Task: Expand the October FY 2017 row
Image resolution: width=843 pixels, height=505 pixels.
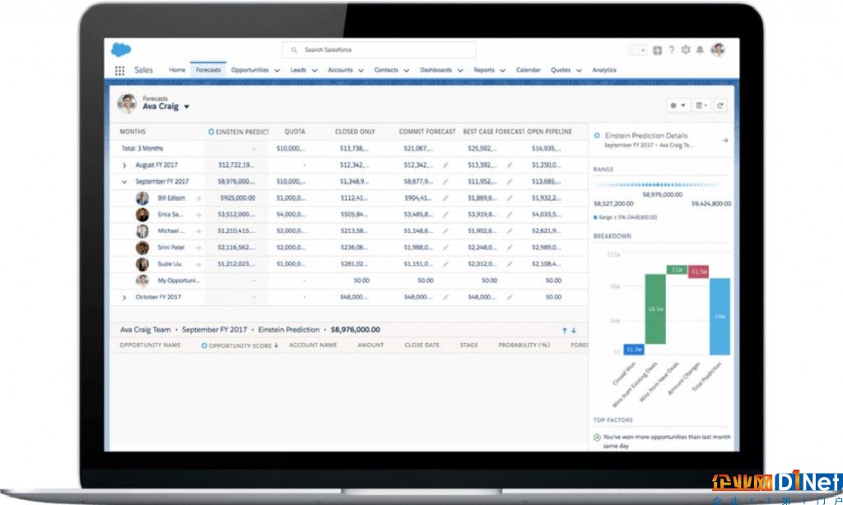Action: 124,297
